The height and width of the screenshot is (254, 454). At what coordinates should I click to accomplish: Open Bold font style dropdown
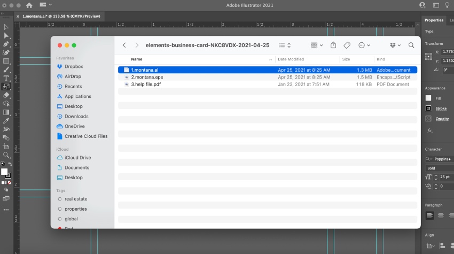440,168
